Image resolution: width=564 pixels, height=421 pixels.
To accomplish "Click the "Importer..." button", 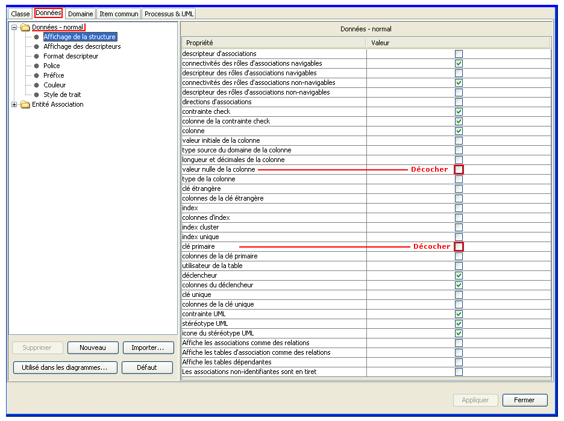I will (149, 348).
